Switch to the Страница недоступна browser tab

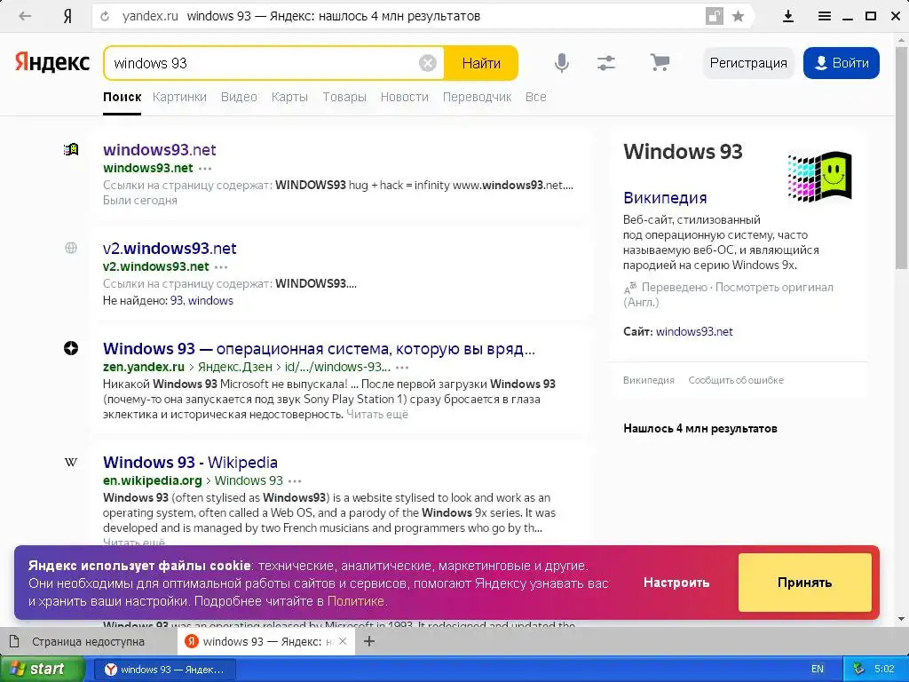(88, 641)
